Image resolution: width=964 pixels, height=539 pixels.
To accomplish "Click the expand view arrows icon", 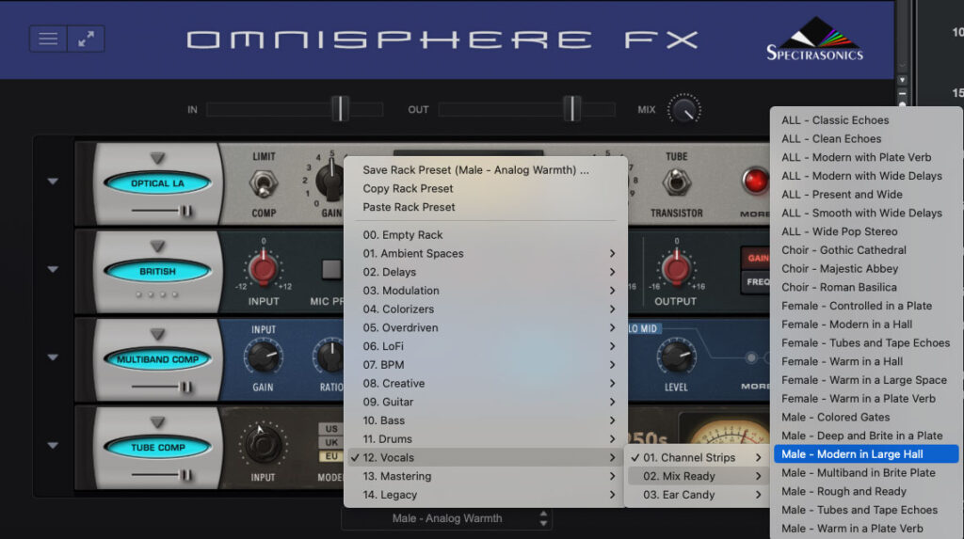I will tap(86, 39).
